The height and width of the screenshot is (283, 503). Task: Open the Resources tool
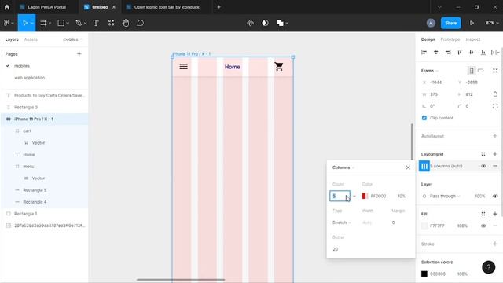pyautogui.click(x=111, y=23)
